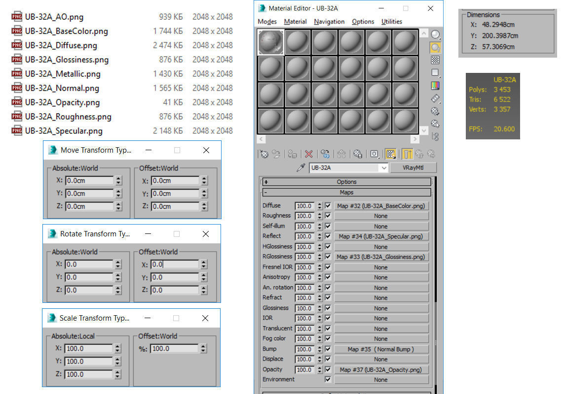Toggle the Displace map checkbox
The width and height of the screenshot is (564, 394).
328,359
